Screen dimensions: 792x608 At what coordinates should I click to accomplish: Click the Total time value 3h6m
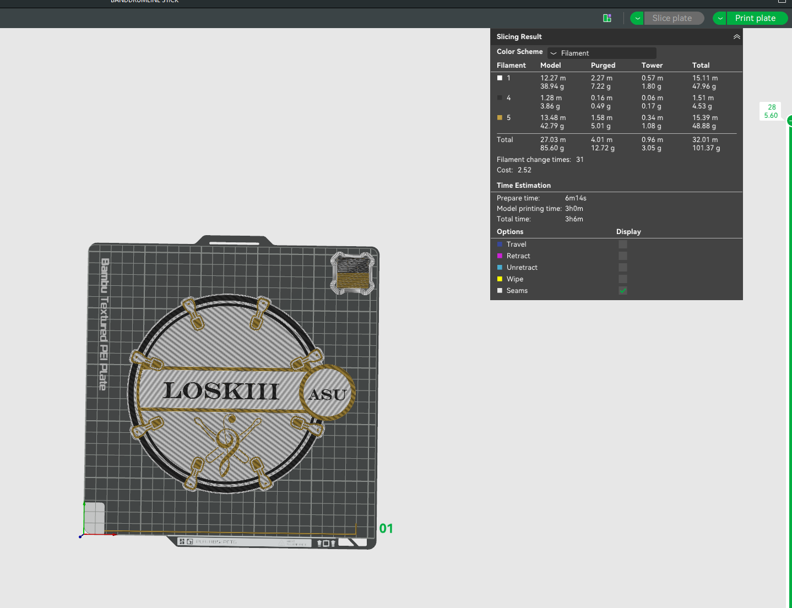(x=574, y=219)
